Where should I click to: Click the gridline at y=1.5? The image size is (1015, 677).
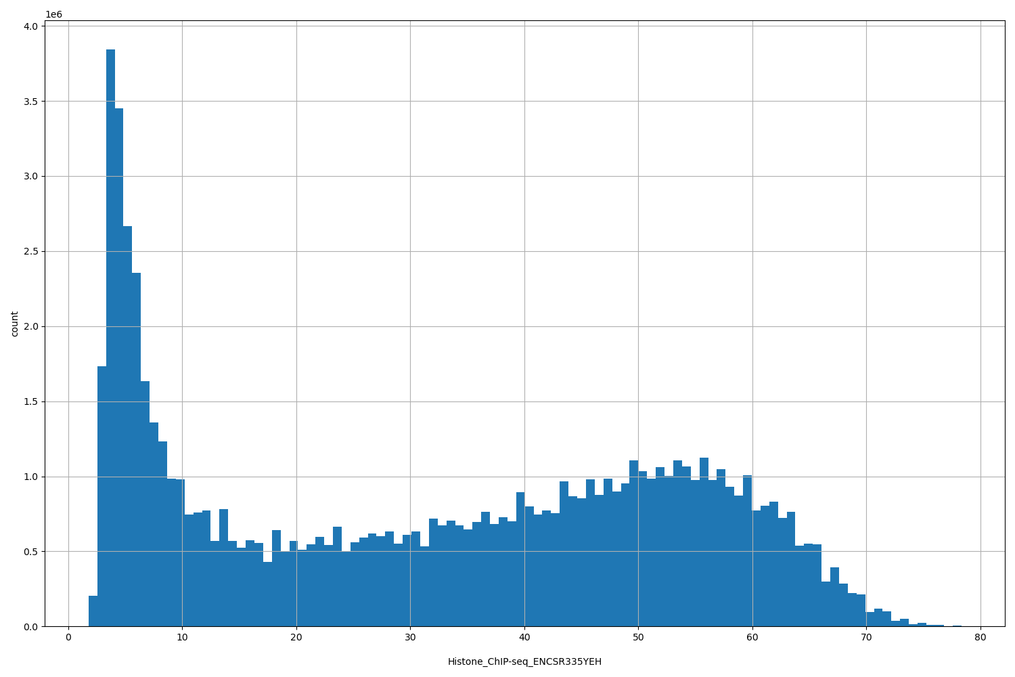474,401
